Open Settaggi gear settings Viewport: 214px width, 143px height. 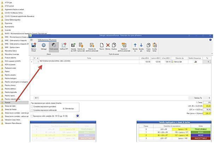coord(44,47)
